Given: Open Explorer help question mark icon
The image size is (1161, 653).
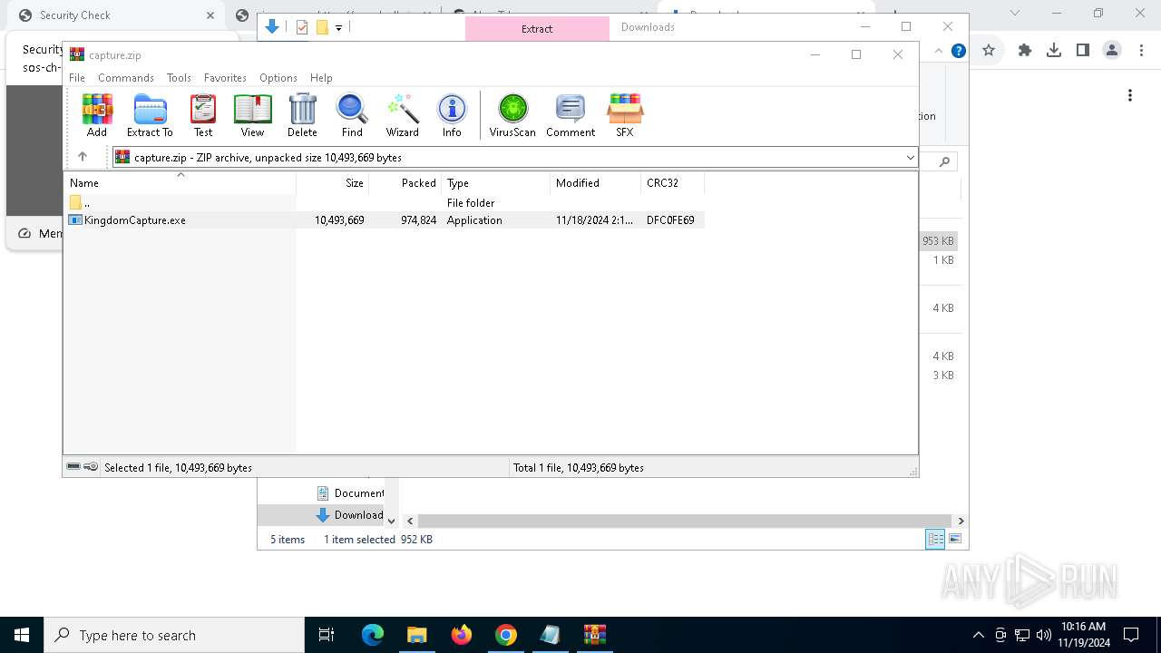Looking at the screenshot, I should click(958, 51).
